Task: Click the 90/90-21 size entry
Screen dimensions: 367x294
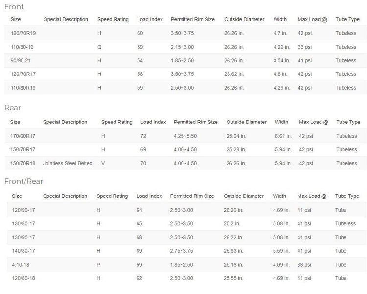Action: coord(21,61)
